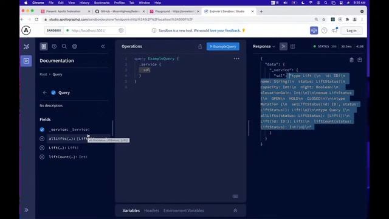Add the allLifts field
The image size is (389, 219).
tap(42, 139)
